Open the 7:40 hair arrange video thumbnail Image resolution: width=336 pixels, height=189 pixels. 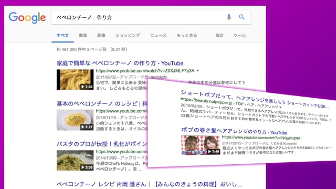tap(201, 145)
